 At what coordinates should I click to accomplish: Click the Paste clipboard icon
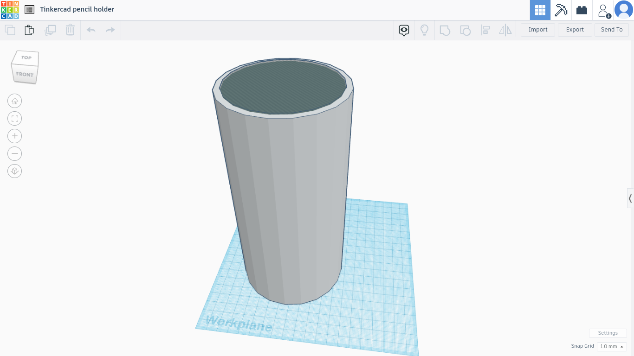coord(29,30)
